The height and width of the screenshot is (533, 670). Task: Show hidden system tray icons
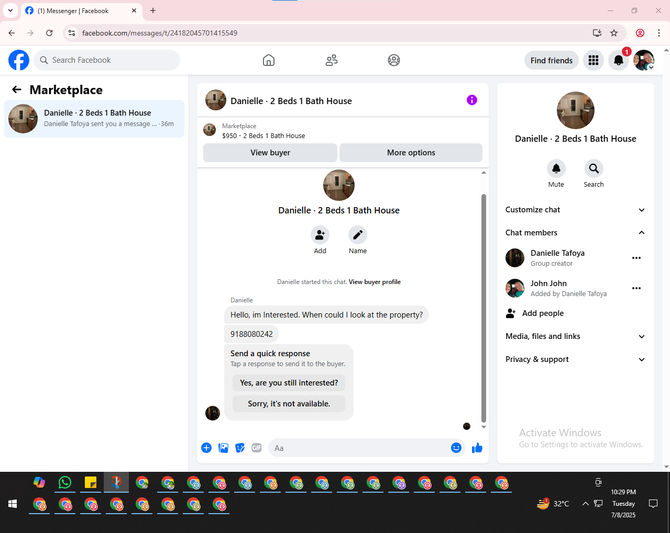pos(586,504)
